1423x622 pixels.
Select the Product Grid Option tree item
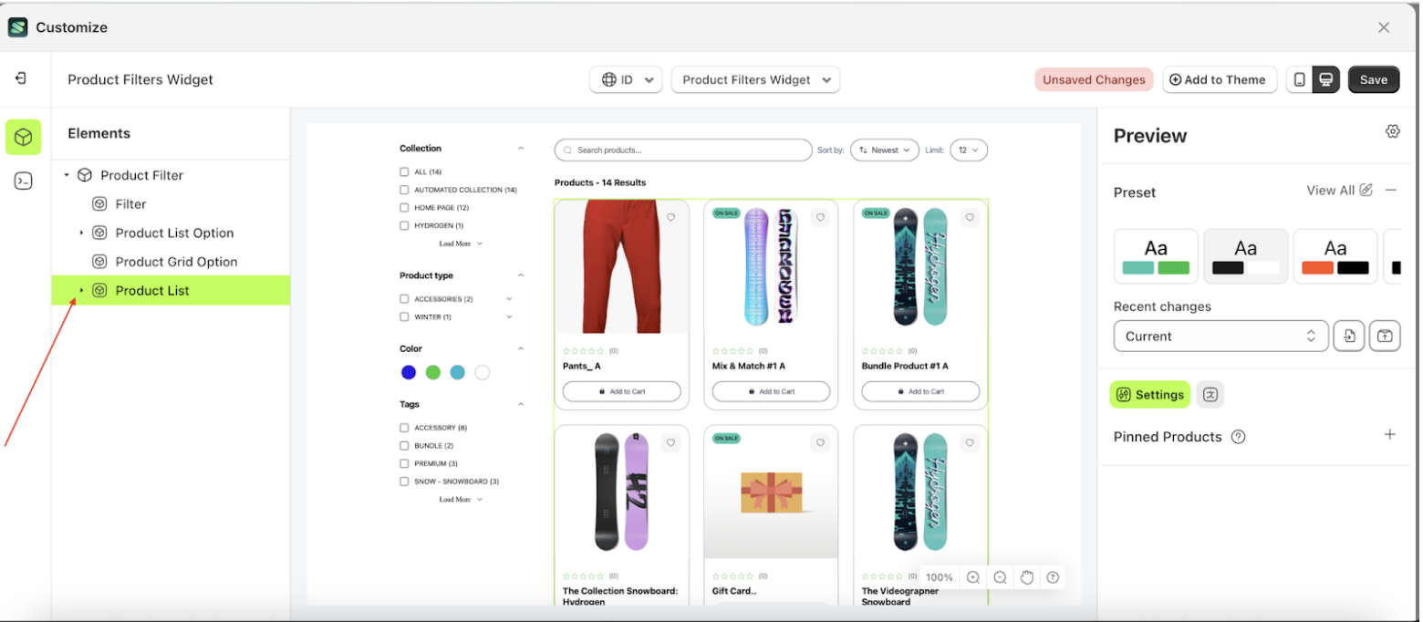176,262
